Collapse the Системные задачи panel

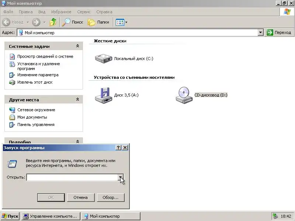point(77,46)
